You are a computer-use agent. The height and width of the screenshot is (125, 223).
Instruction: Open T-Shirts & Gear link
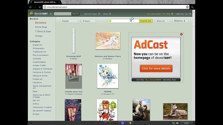(43, 32)
